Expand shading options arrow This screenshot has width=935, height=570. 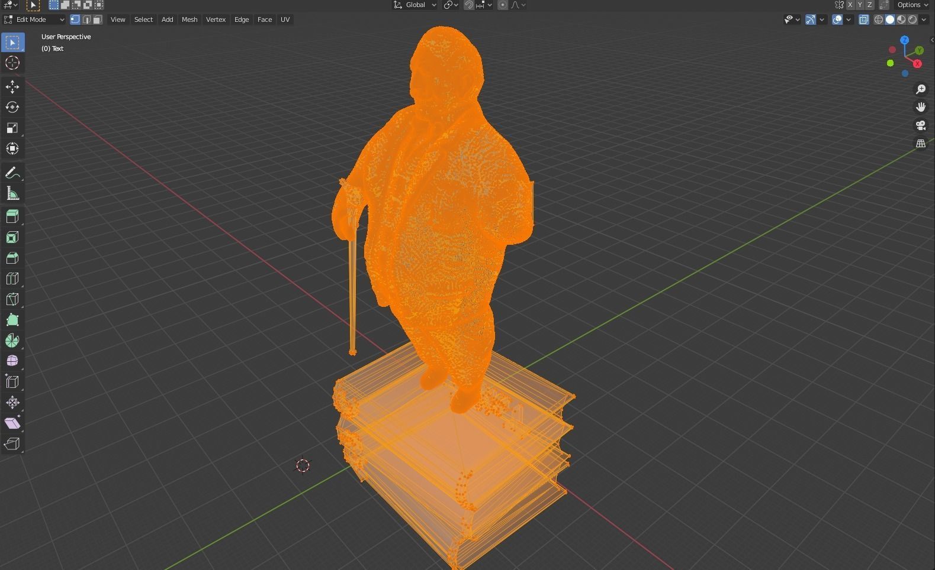pyautogui.click(x=924, y=20)
